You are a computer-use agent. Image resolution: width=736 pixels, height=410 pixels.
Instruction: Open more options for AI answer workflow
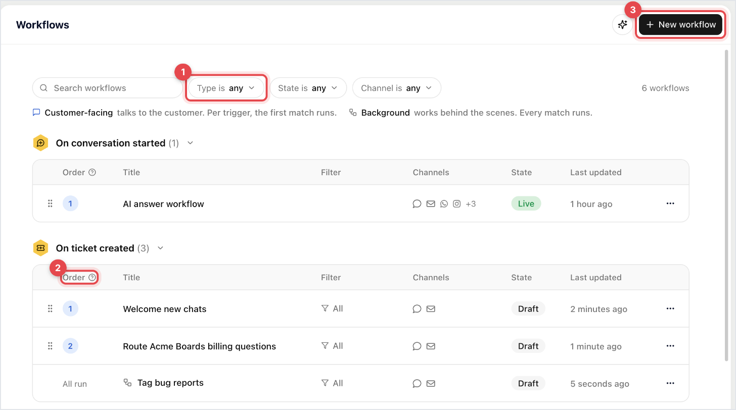(670, 203)
